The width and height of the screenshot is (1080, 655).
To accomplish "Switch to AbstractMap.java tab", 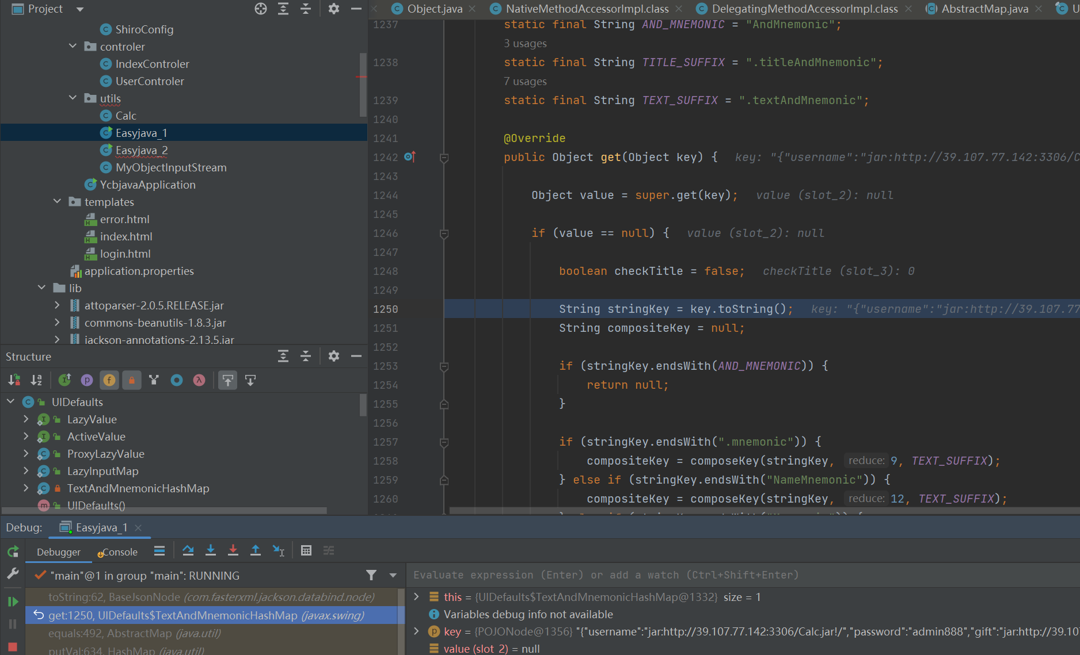I will [984, 9].
